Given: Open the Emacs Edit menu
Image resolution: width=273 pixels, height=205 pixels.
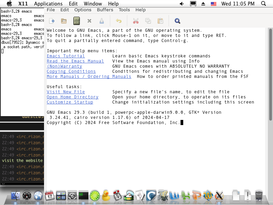Looking at the screenshot, I should [64, 10].
